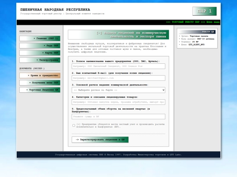Select the scrolling ТОРГОВЫЙ РЕЕСТР ПНР ticker
The height and width of the screenshot is (177, 237).
pos(193,22)
